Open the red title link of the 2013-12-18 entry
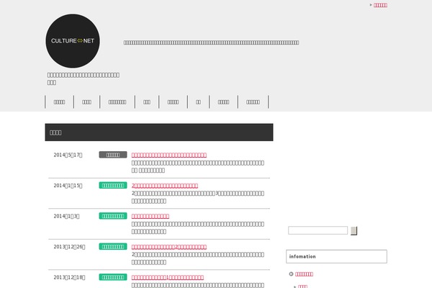 tap(168, 277)
